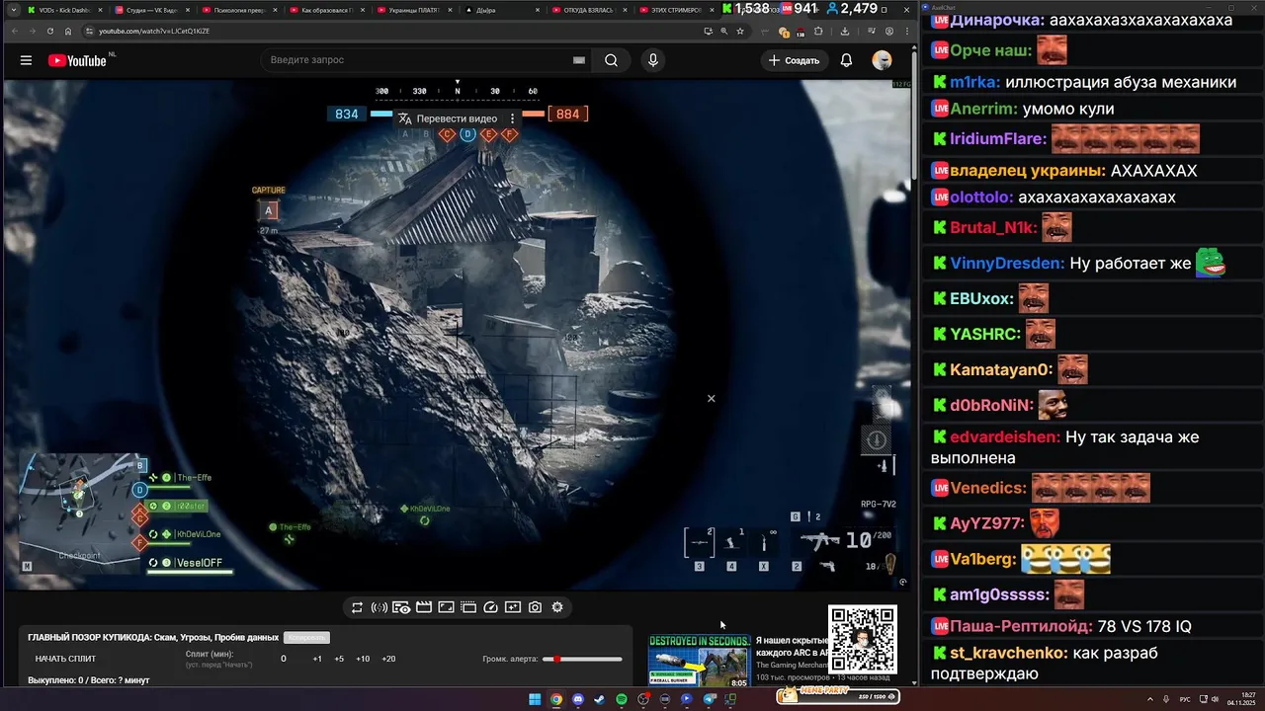Screen dimensions: 1265x711
Task: Click the video-with-eye icon under player
Action: [x=401, y=607]
